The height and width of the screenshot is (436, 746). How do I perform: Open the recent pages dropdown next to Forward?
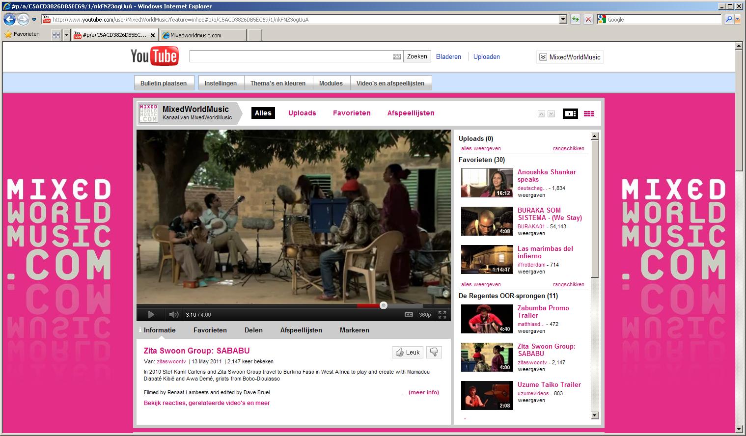tap(34, 20)
